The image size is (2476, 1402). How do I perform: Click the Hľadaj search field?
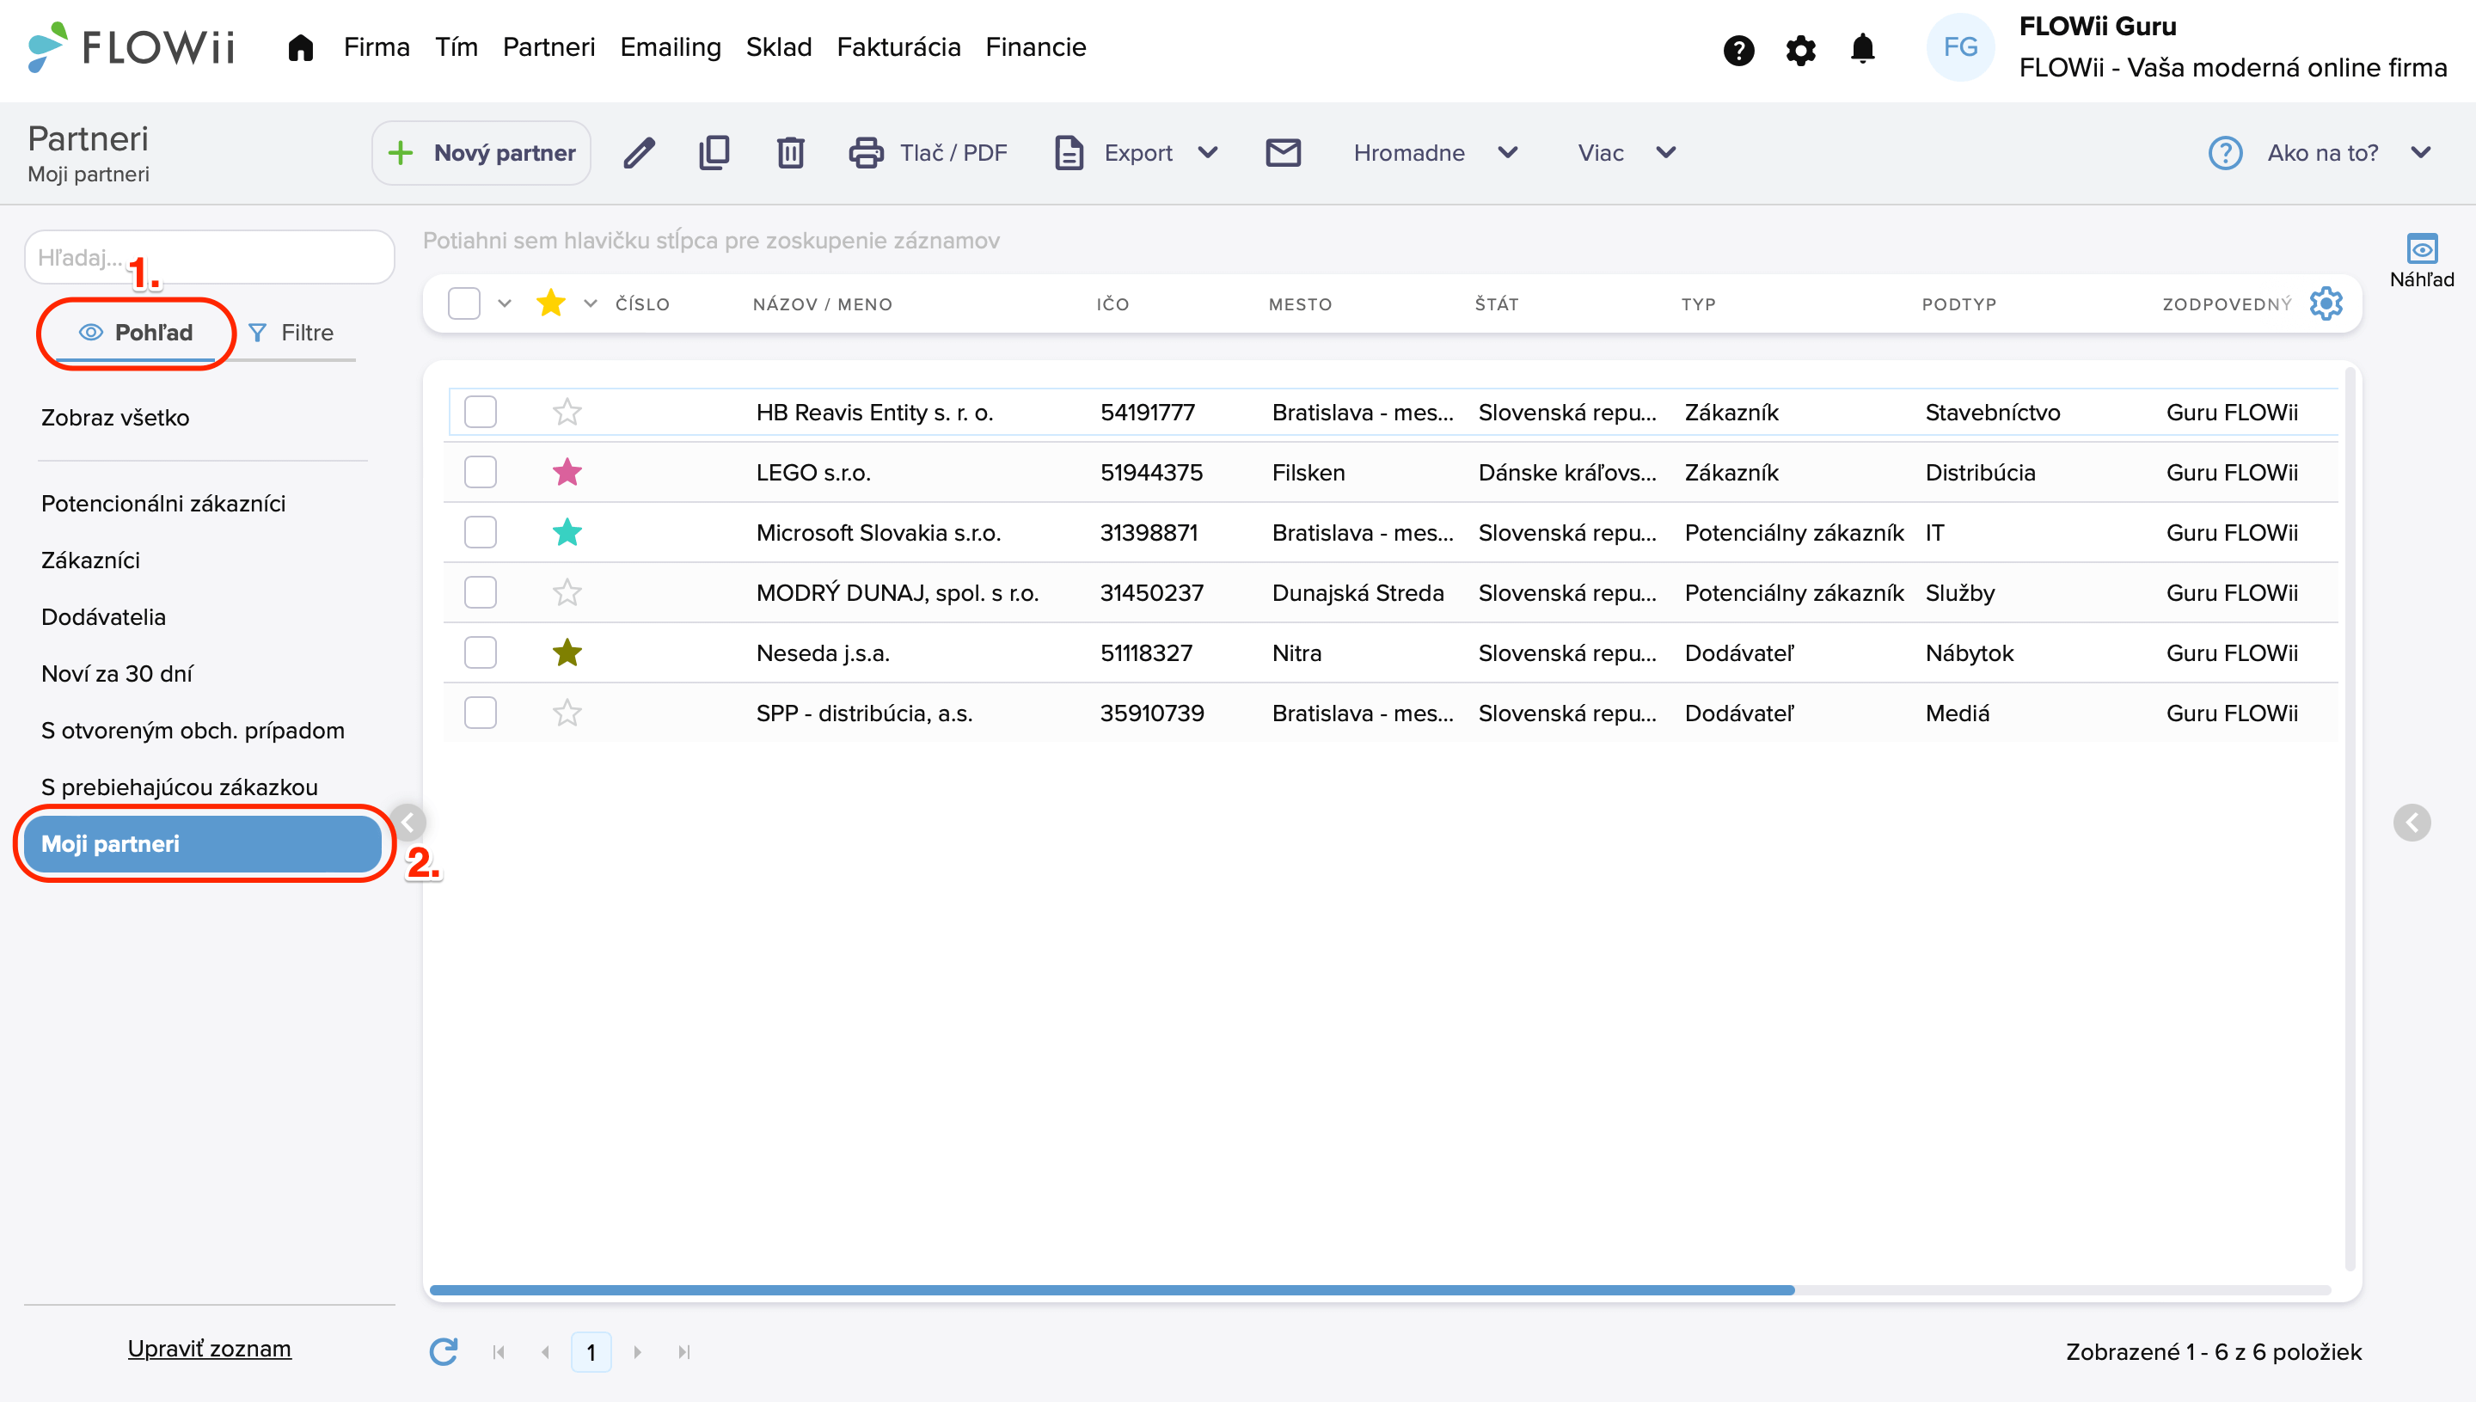pos(209,257)
